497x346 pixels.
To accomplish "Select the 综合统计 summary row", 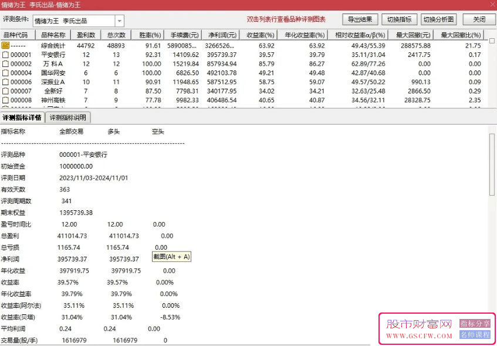I will click(x=242, y=45).
